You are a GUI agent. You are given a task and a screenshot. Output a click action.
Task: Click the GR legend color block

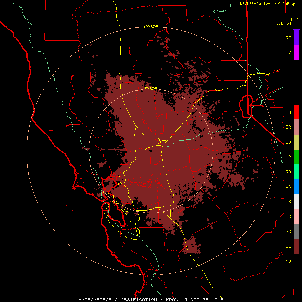296,127
